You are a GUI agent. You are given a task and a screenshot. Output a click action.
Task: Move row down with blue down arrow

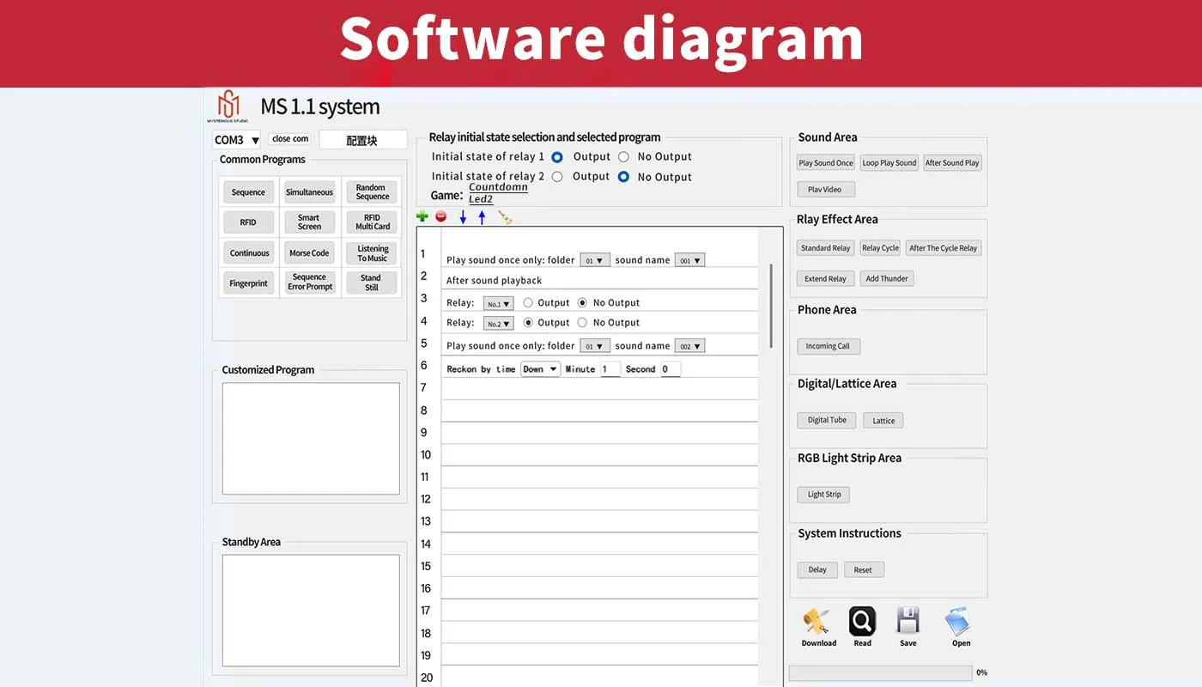(x=463, y=217)
